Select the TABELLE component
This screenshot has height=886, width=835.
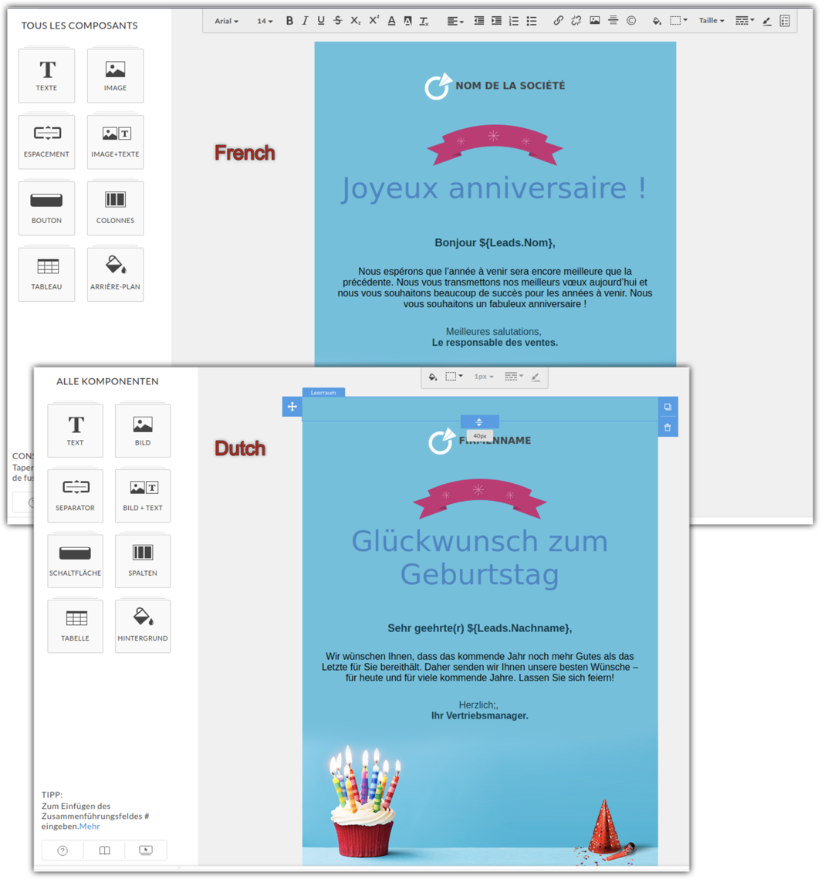(75, 626)
